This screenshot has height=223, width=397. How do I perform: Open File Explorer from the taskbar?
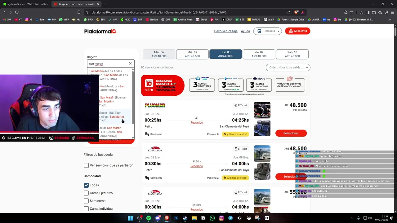194,218
